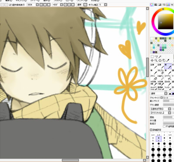This screenshot has height=162, width=174.
Task: Toggle the 選択範囲表示 checkbox
Action: [10, 5]
